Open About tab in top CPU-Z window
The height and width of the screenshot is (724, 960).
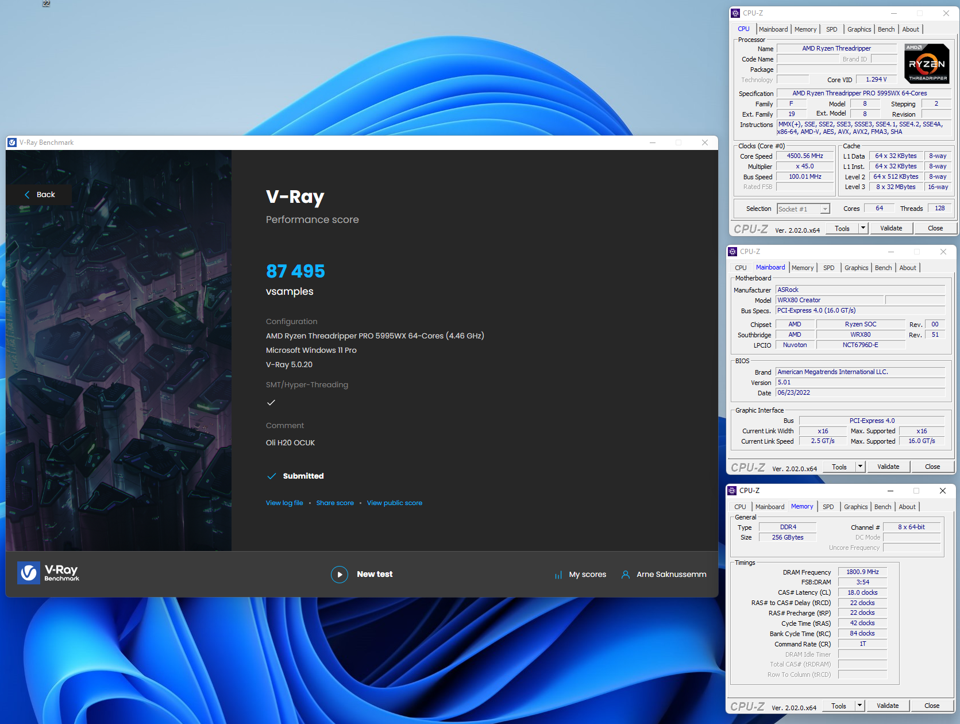(x=911, y=29)
